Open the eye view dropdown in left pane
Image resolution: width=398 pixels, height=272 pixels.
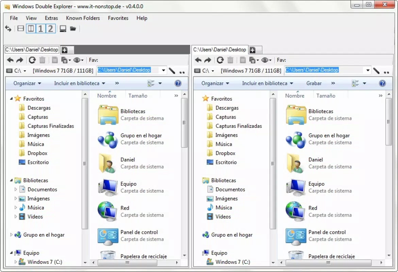79,60
